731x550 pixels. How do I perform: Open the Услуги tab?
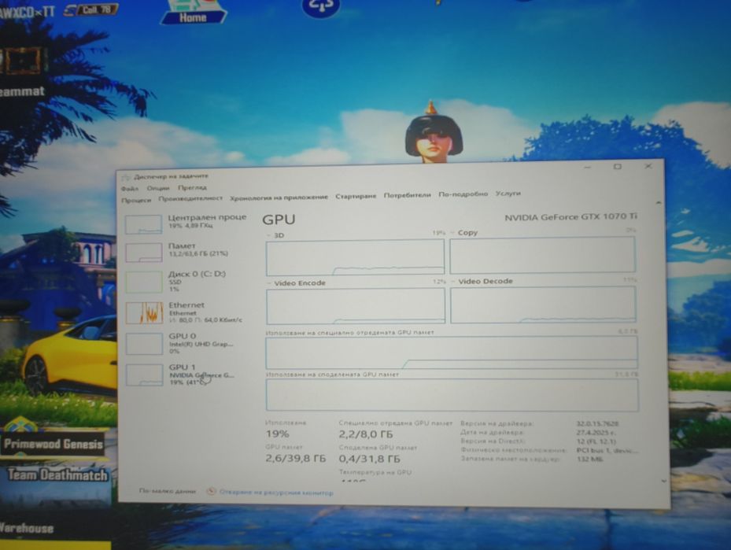(x=508, y=193)
